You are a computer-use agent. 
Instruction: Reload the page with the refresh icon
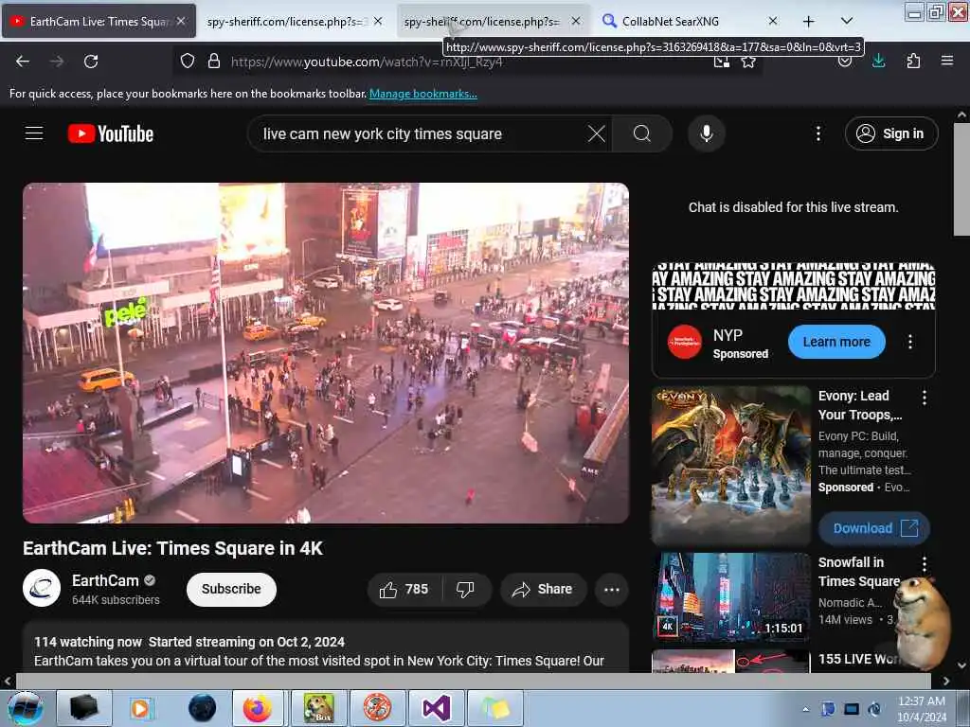tap(91, 62)
